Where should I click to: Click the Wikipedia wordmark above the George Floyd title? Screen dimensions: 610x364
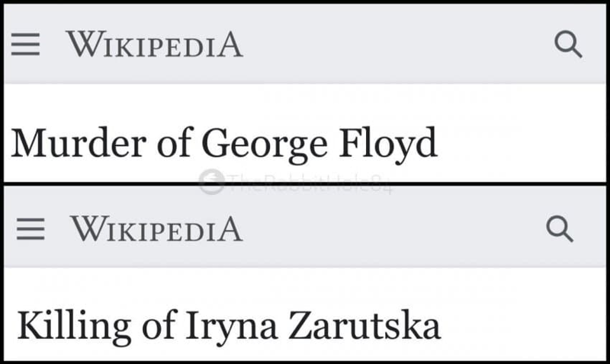coord(155,44)
